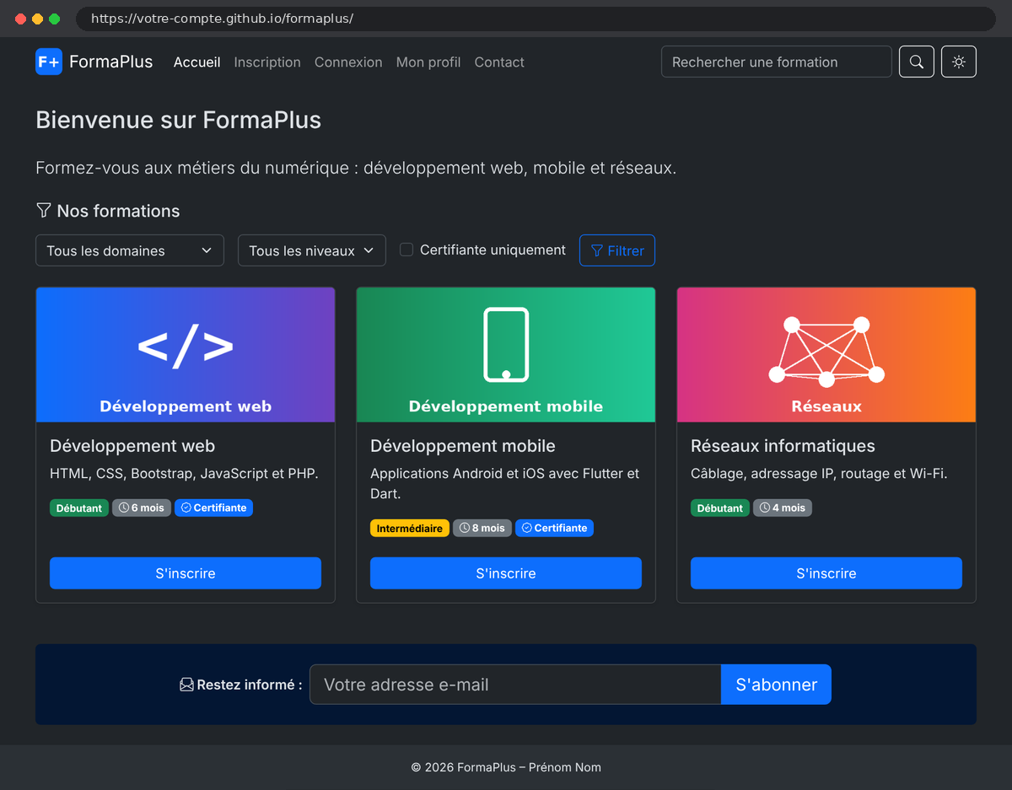Screen dimensions: 1012x790
Task: Click the Intermédiaire level badge
Action: click(410, 528)
